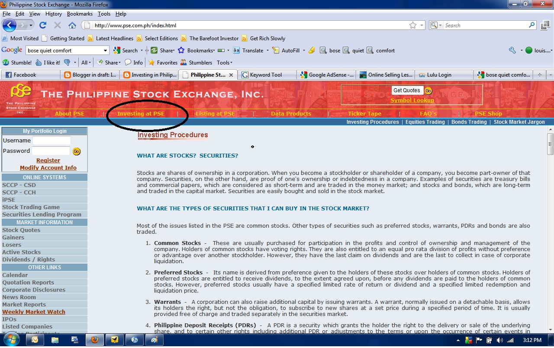
Task: Open the Tools dropdown on StumbleUpon toolbar
Action: click(224, 63)
